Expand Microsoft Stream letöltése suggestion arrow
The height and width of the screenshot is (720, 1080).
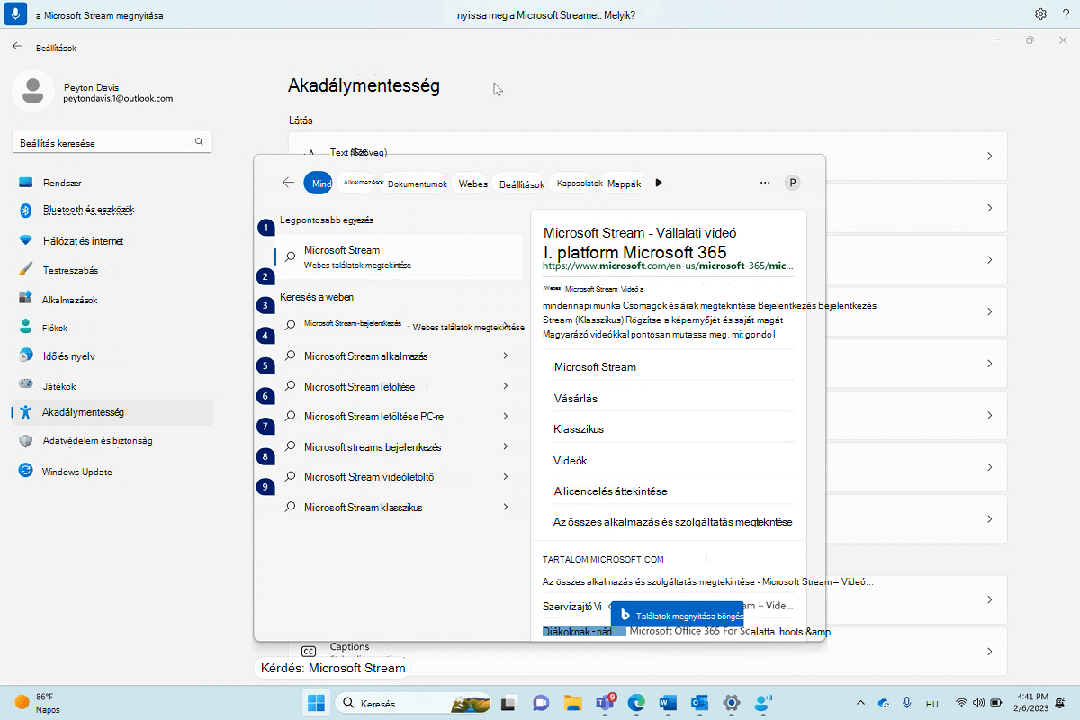(x=506, y=386)
